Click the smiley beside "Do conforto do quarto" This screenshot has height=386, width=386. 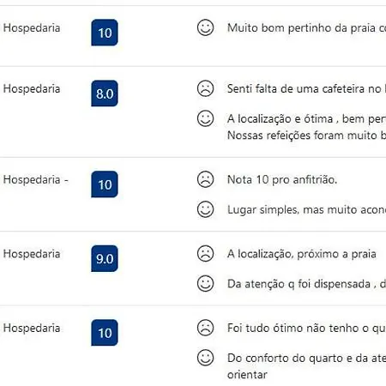click(x=205, y=358)
